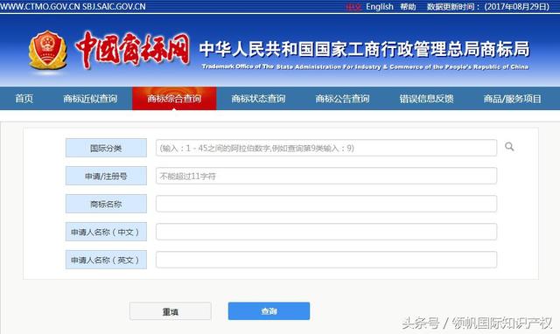Screen dimensions: 560x334
Task: Click the 申请人名称（中文） label
Action: coord(106,232)
